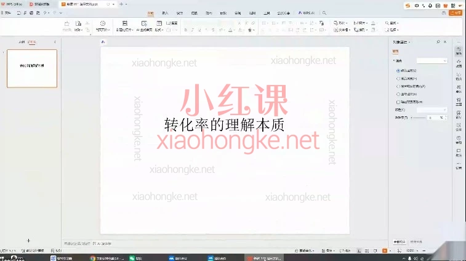The width and height of the screenshot is (466, 261).
Task: Select the pattern fill radio option
Action: click(x=398, y=94)
